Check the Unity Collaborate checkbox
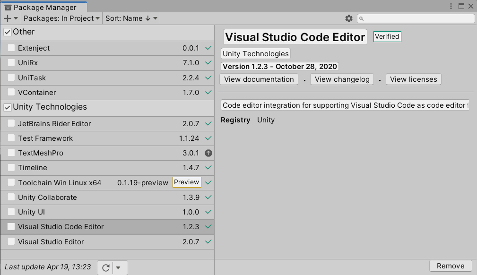 (x=11, y=197)
